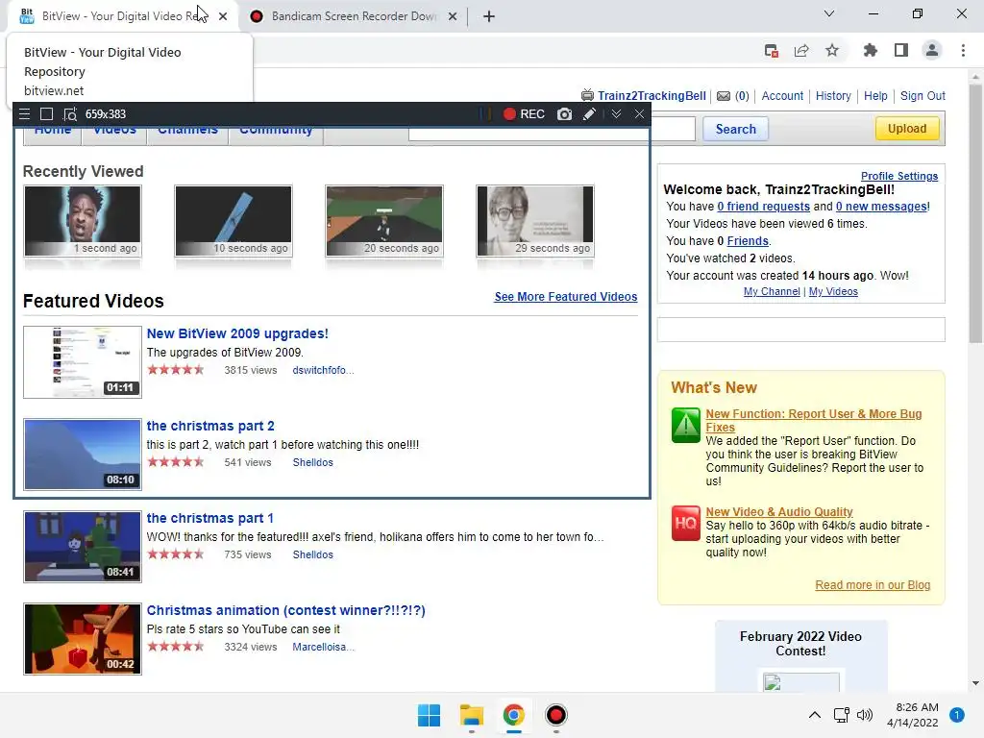Click See More Featured Videos link
The width and height of the screenshot is (984, 738).
click(x=565, y=297)
